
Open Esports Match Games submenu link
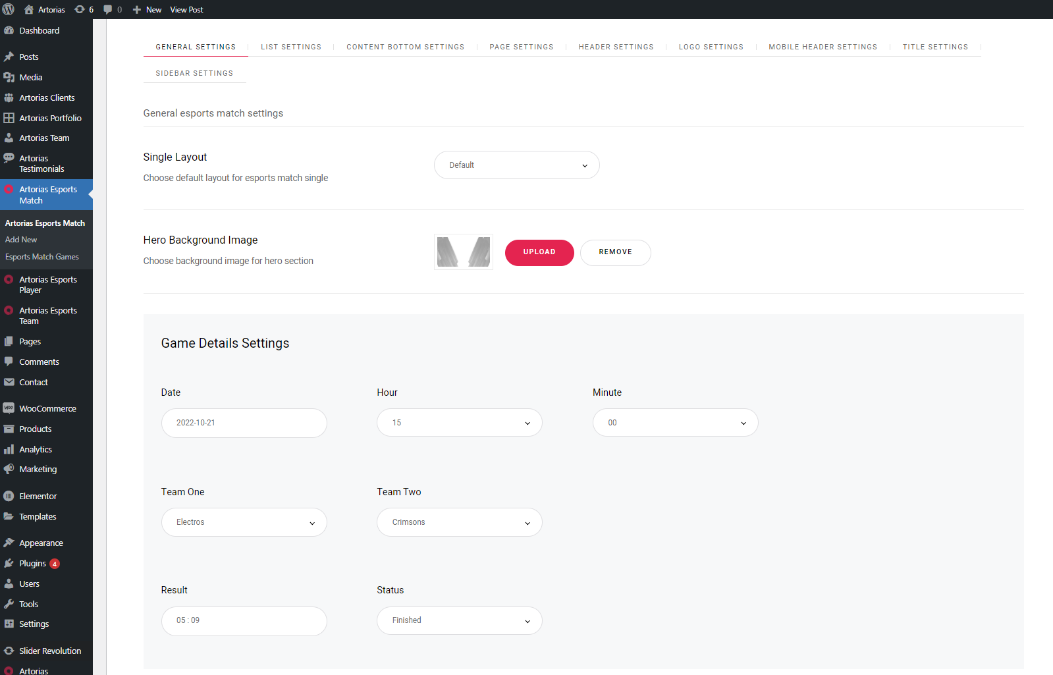pyautogui.click(x=42, y=257)
